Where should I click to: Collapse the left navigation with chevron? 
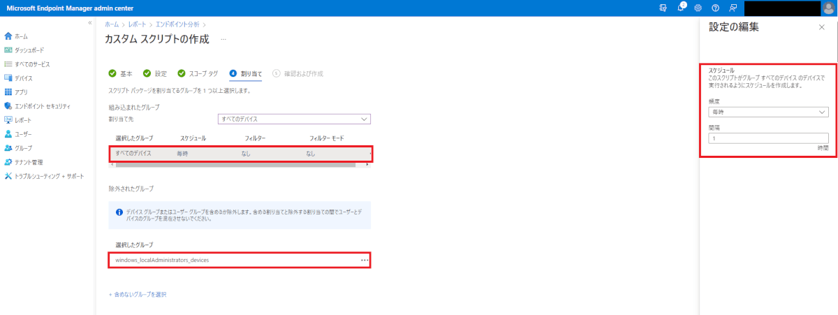[89, 24]
